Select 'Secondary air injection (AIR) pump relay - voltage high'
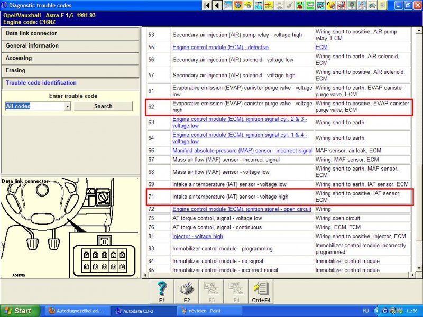Viewport: 423px width, 317px height. [237, 35]
